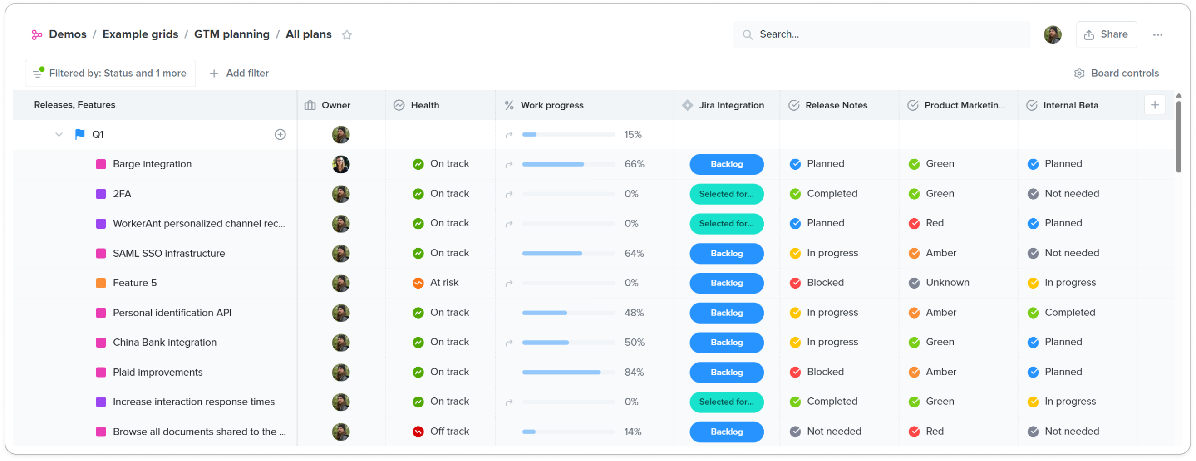
Task: Open the Backlog status dropdown for SAML SSO infrastructure
Action: 726,254
